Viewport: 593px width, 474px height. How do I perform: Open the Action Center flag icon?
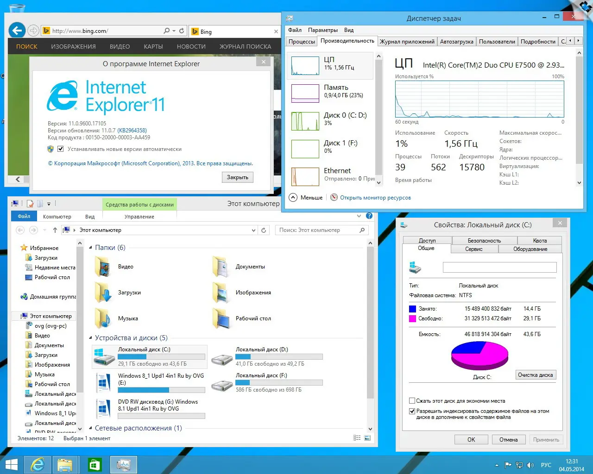(508, 465)
